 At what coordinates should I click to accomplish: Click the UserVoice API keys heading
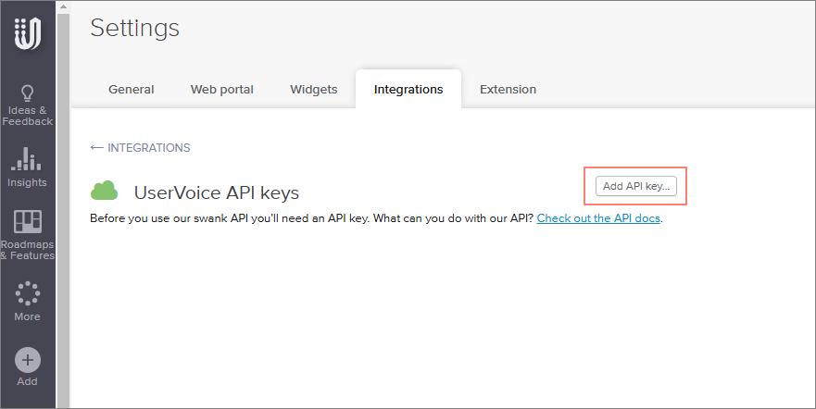pos(217,192)
